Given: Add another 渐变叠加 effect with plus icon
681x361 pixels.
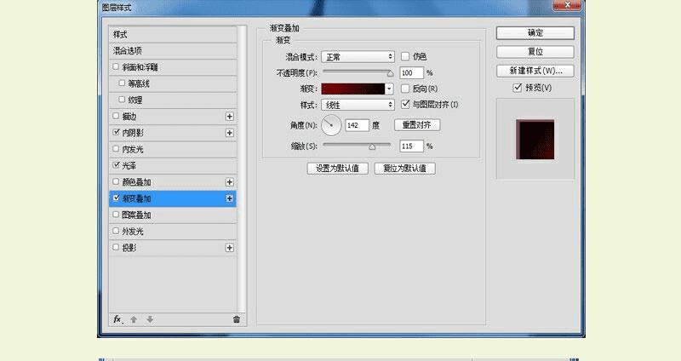Looking at the screenshot, I should [x=230, y=198].
